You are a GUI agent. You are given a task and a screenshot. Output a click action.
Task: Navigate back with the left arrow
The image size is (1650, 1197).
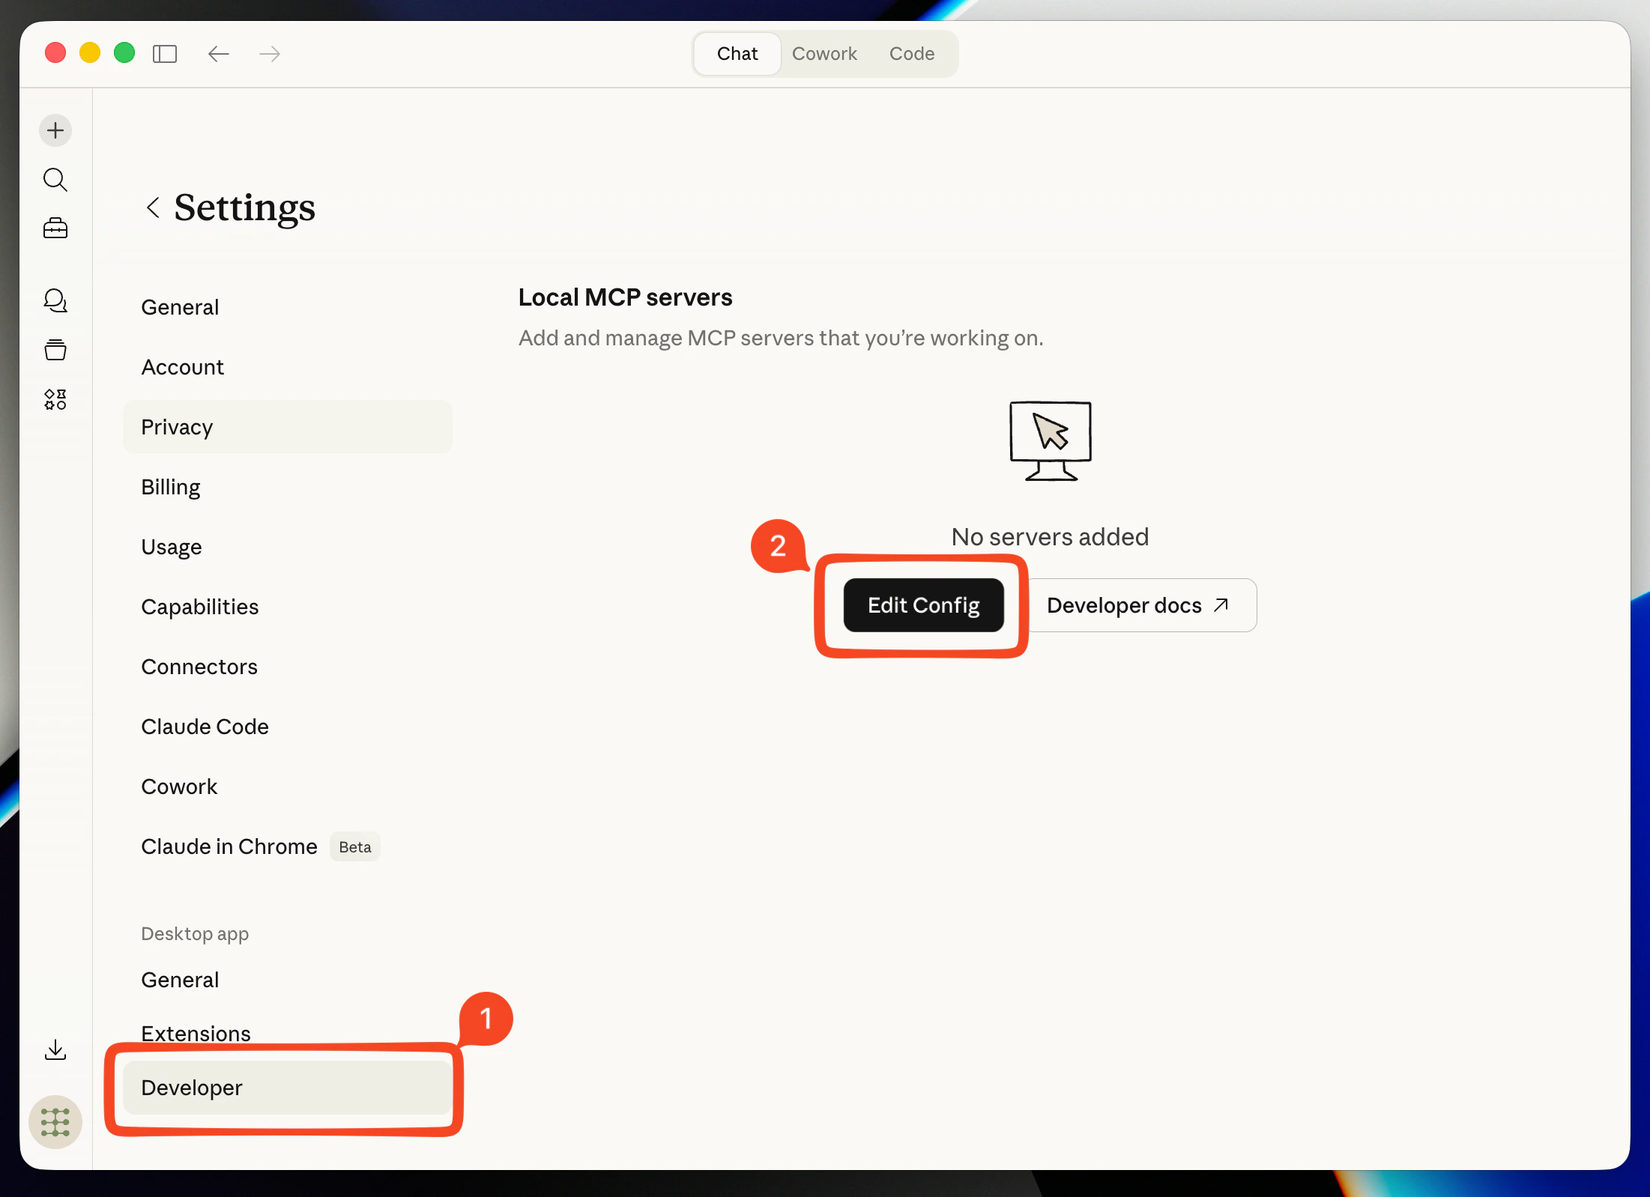(x=218, y=53)
